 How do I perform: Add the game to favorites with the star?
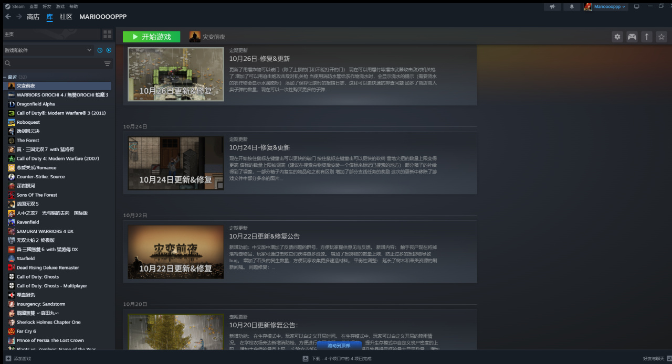tap(661, 37)
